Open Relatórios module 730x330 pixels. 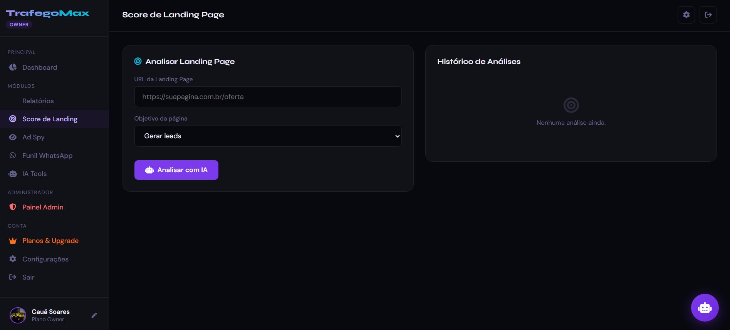[54, 101]
